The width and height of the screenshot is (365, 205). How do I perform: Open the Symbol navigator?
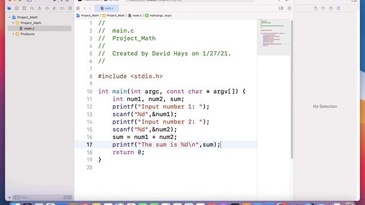[24, 8]
